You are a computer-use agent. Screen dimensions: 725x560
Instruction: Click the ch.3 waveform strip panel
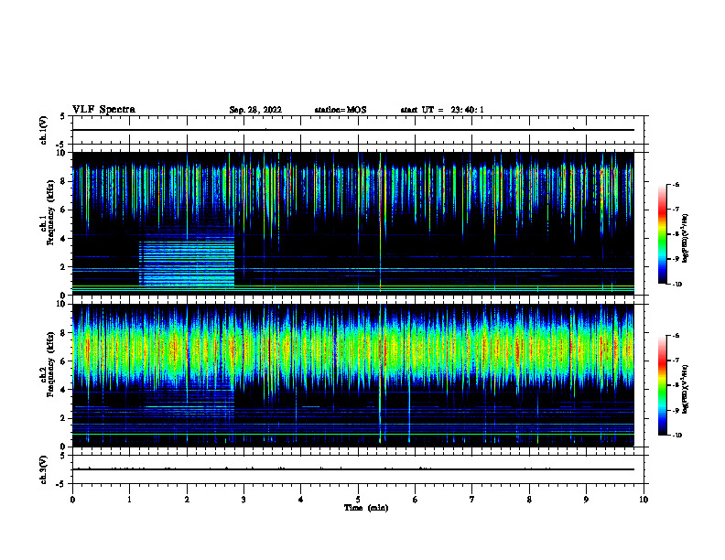(360, 469)
